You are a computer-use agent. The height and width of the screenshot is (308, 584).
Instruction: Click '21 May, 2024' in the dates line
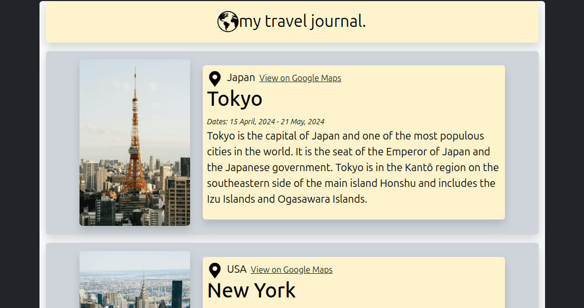click(303, 122)
